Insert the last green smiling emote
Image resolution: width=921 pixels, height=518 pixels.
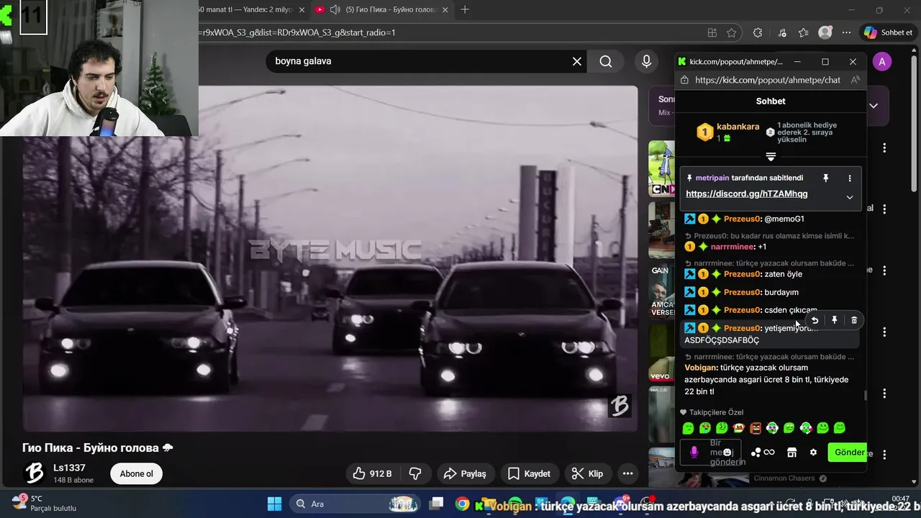tap(839, 428)
